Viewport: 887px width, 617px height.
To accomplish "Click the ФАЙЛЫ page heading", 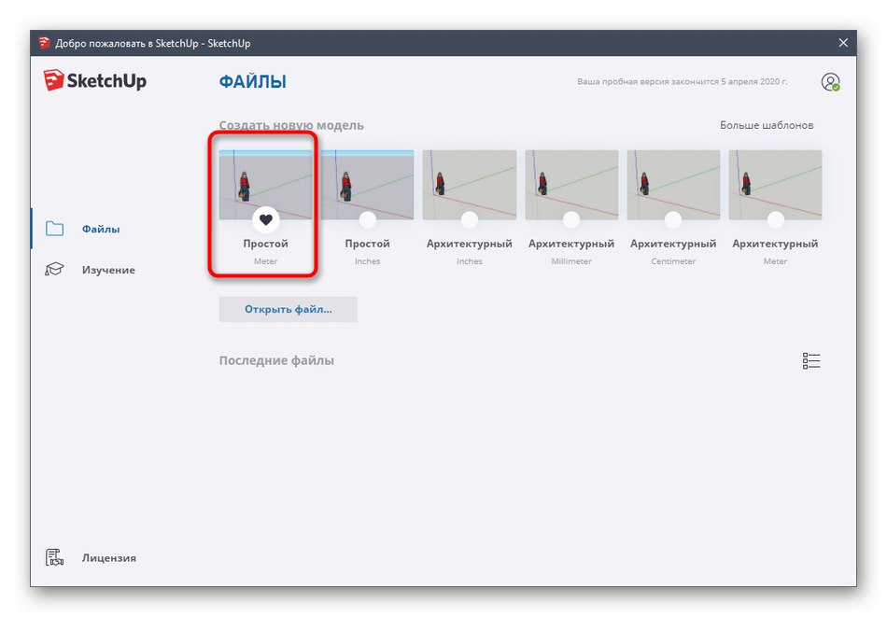I will pos(252,82).
